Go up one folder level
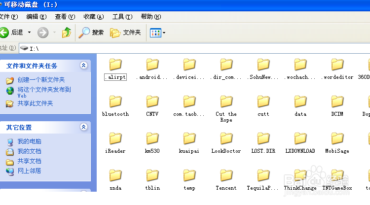 67,33
